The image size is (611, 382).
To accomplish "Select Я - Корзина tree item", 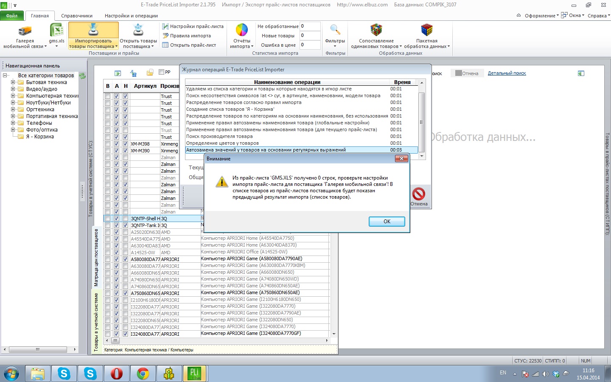I will point(40,137).
